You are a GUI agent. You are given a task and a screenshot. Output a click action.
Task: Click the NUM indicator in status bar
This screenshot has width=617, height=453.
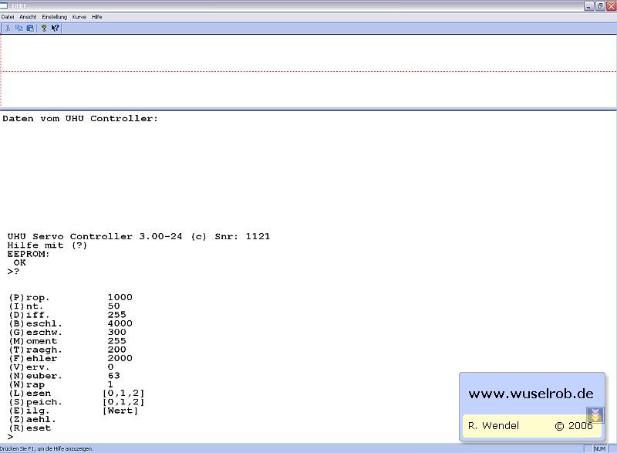coord(599,448)
